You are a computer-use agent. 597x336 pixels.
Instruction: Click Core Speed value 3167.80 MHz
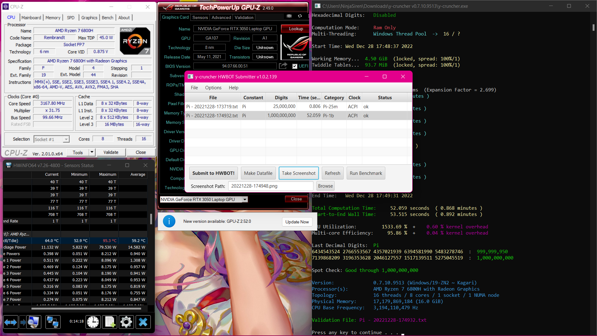click(x=53, y=103)
